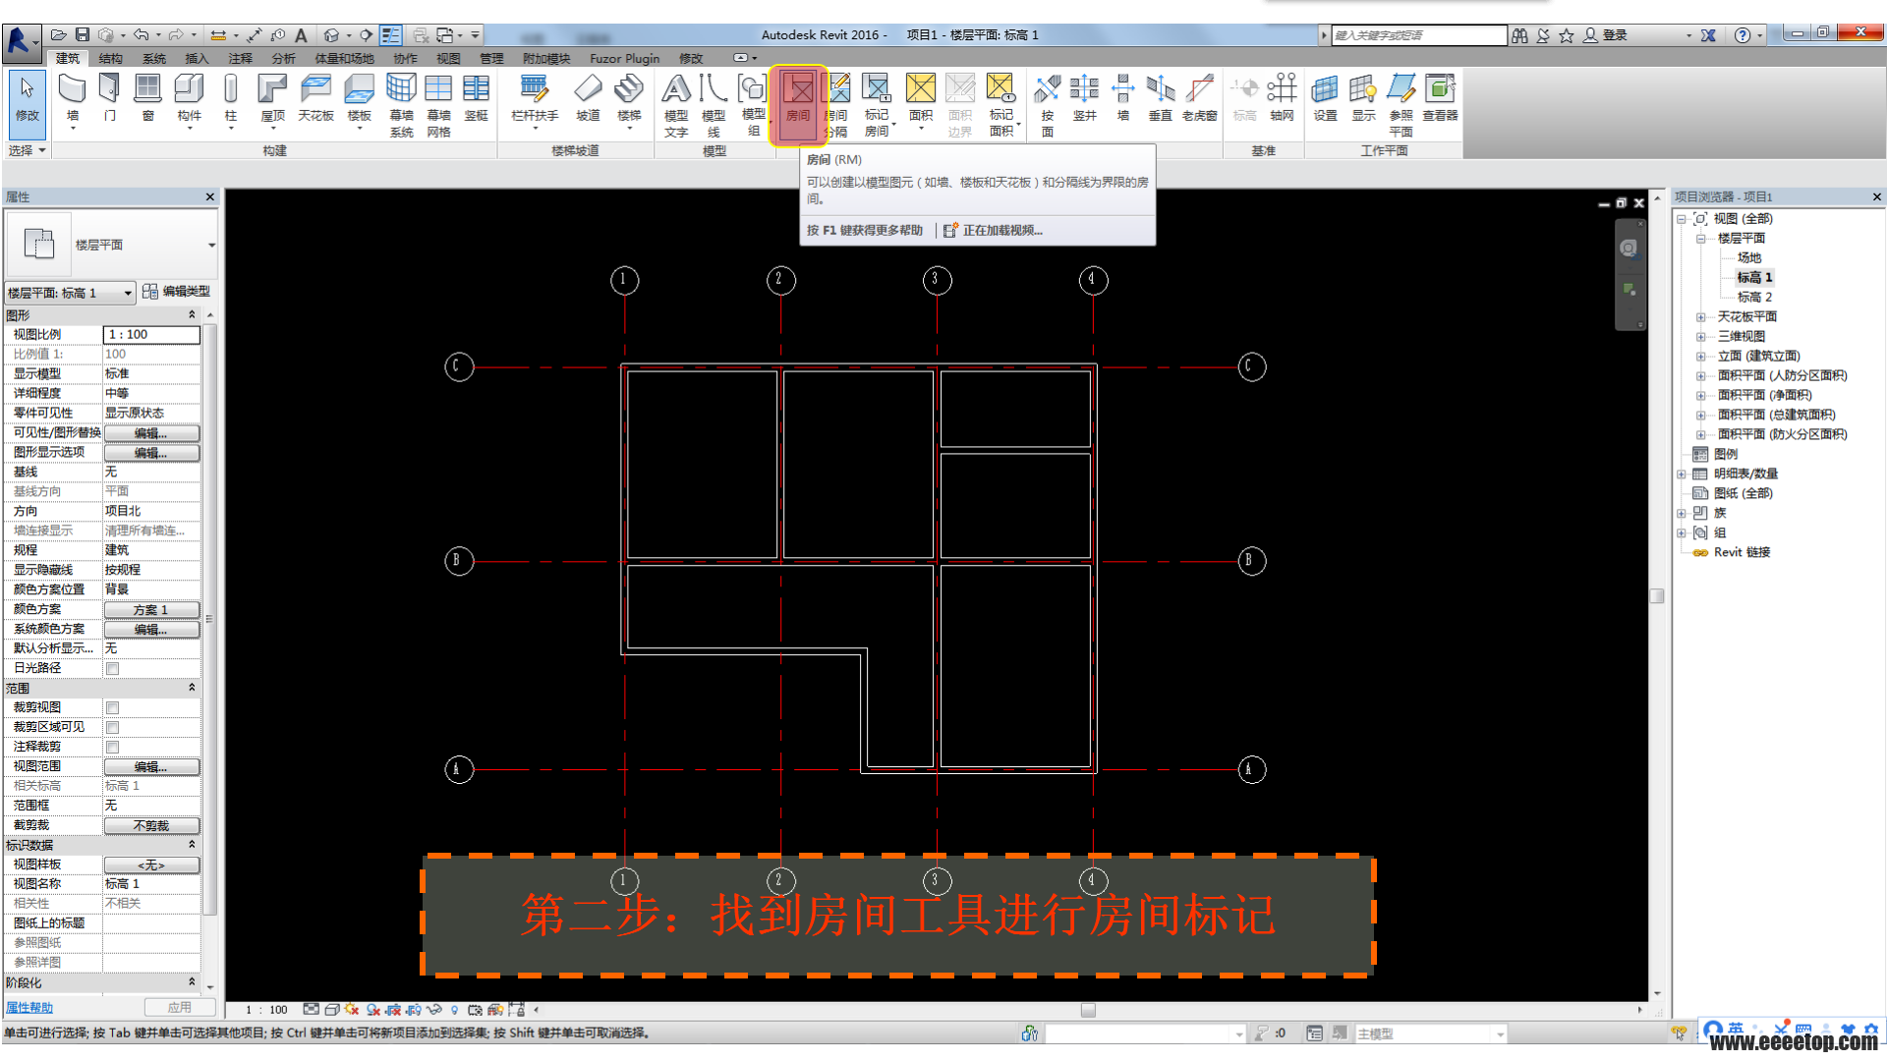Toggle the 裁剪区域可见 checkbox

(x=113, y=727)
